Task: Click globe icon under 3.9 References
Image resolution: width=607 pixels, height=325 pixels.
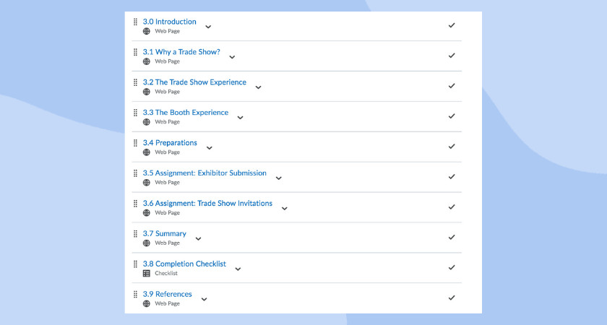Action: 147,304
